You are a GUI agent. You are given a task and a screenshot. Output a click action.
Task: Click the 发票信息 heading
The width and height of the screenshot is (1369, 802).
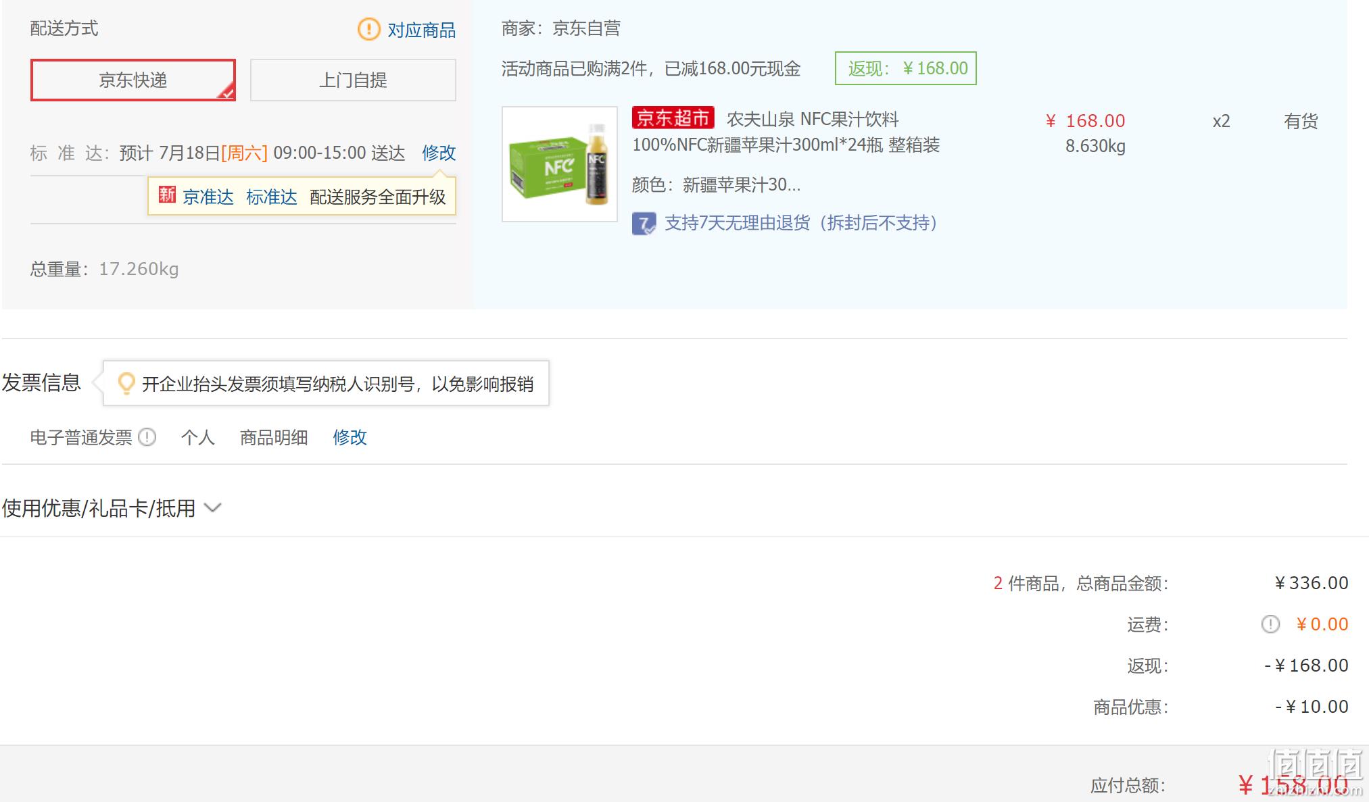[41, 382]
